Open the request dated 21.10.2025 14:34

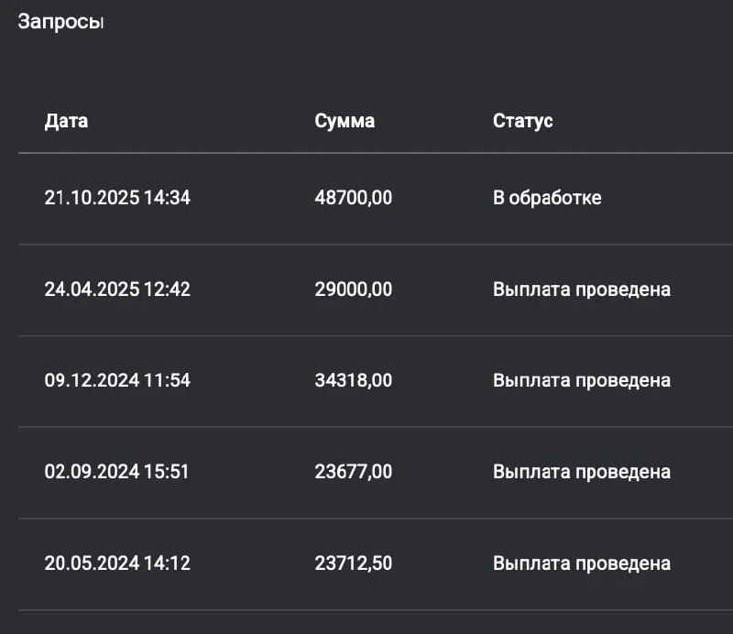coord(117,198)
